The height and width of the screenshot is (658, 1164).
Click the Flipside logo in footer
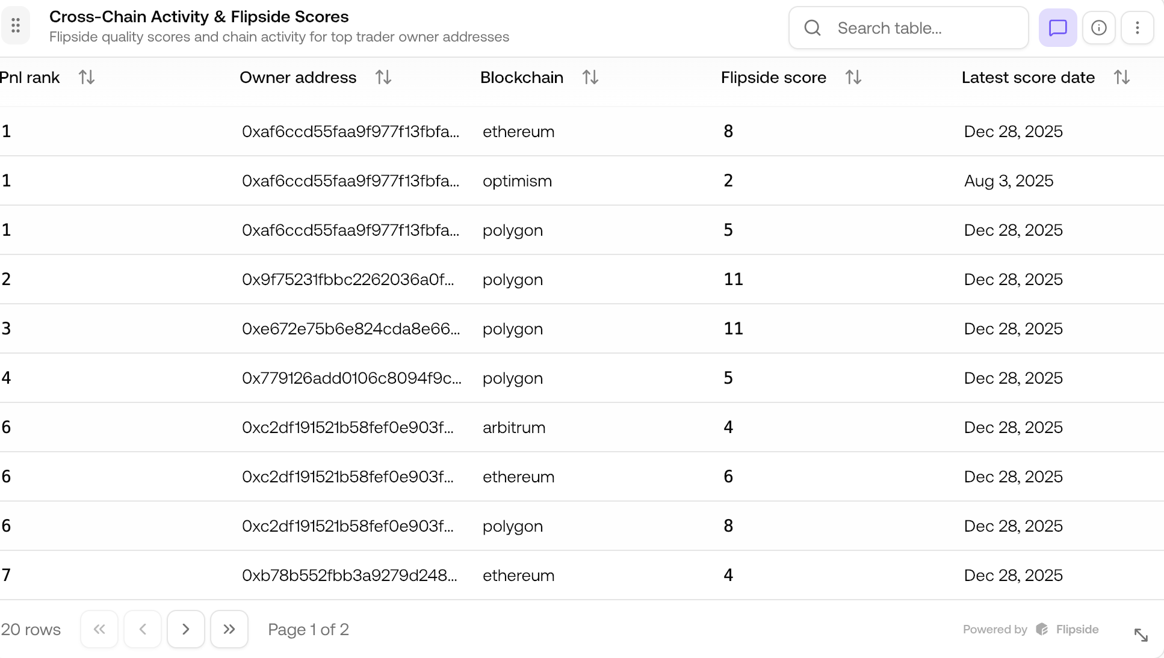tap(1042, 629)
